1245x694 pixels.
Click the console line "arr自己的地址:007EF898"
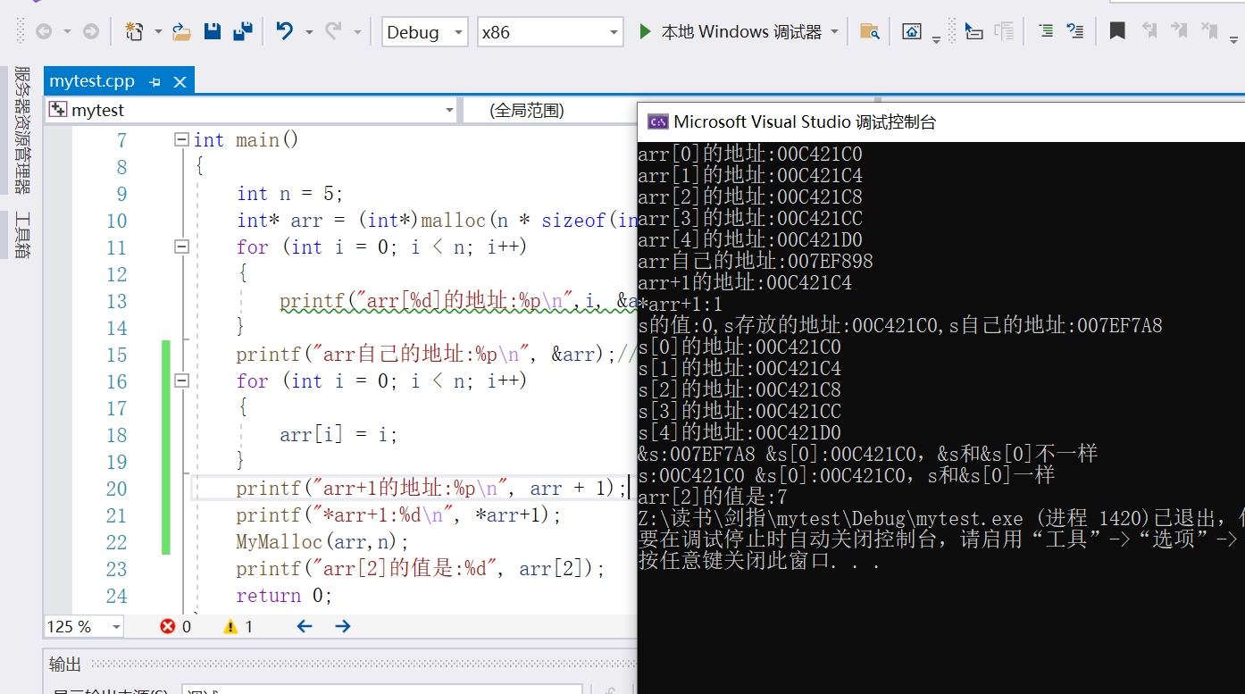click(756, 262)
